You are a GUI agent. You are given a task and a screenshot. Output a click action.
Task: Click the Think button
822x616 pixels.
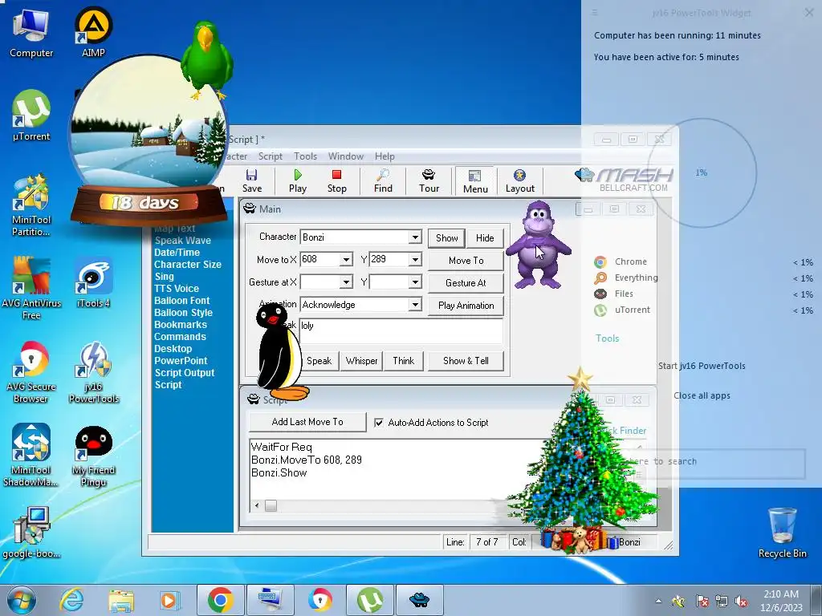404,361
